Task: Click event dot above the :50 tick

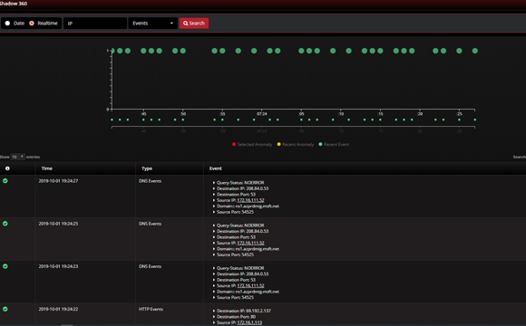Action: click(183, 51)
